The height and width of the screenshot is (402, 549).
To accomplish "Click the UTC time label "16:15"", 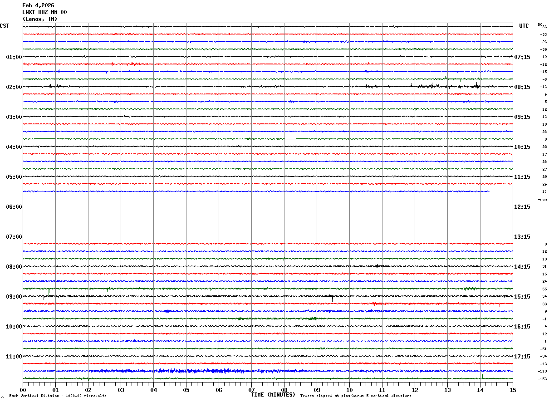I will (x=522, y=327).
